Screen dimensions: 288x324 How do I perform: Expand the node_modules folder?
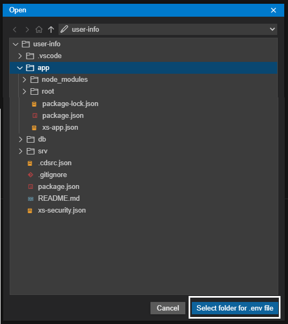click(x=24, y=80)
